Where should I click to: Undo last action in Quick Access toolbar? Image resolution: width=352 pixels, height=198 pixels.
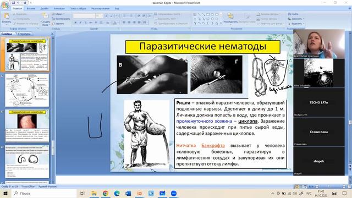(19, 3)
